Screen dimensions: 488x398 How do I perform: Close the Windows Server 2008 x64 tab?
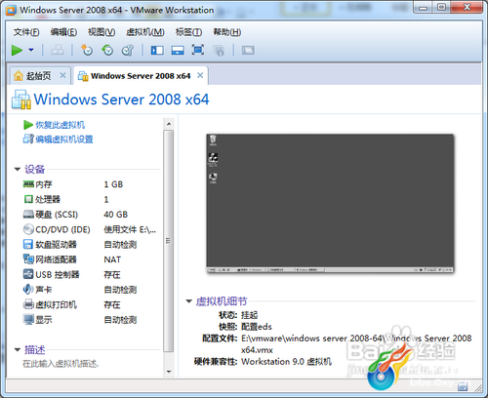200,75
